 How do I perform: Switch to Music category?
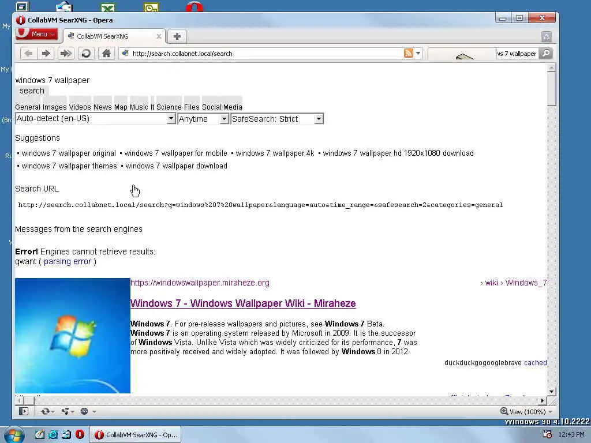click(x=139, y=107)
